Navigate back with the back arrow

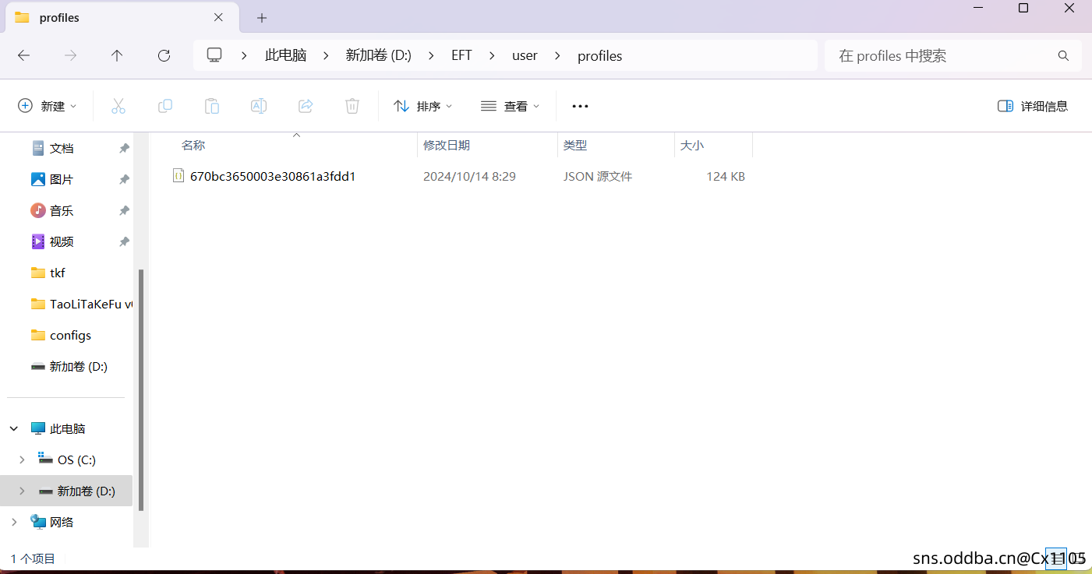[24, 55]
